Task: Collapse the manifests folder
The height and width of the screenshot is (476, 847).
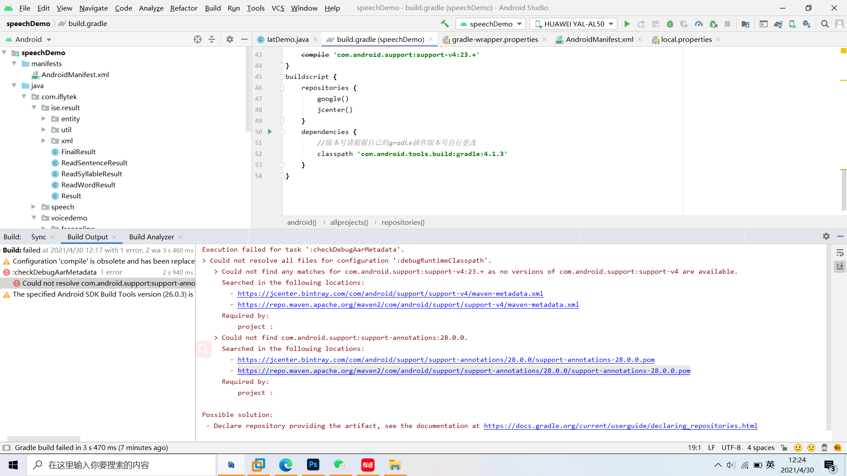Action: pos(14,63)
